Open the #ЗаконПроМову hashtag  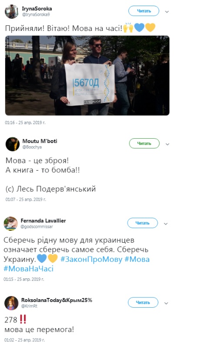tap(91, 259)
